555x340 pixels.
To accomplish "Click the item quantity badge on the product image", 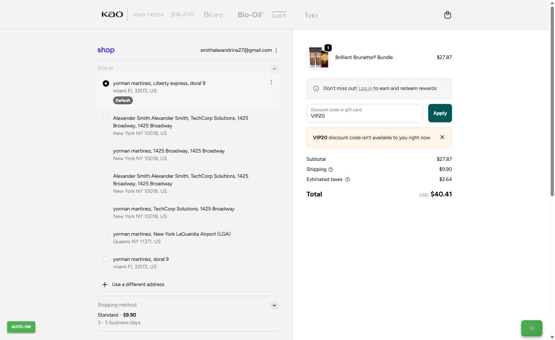I will (328, 48).
